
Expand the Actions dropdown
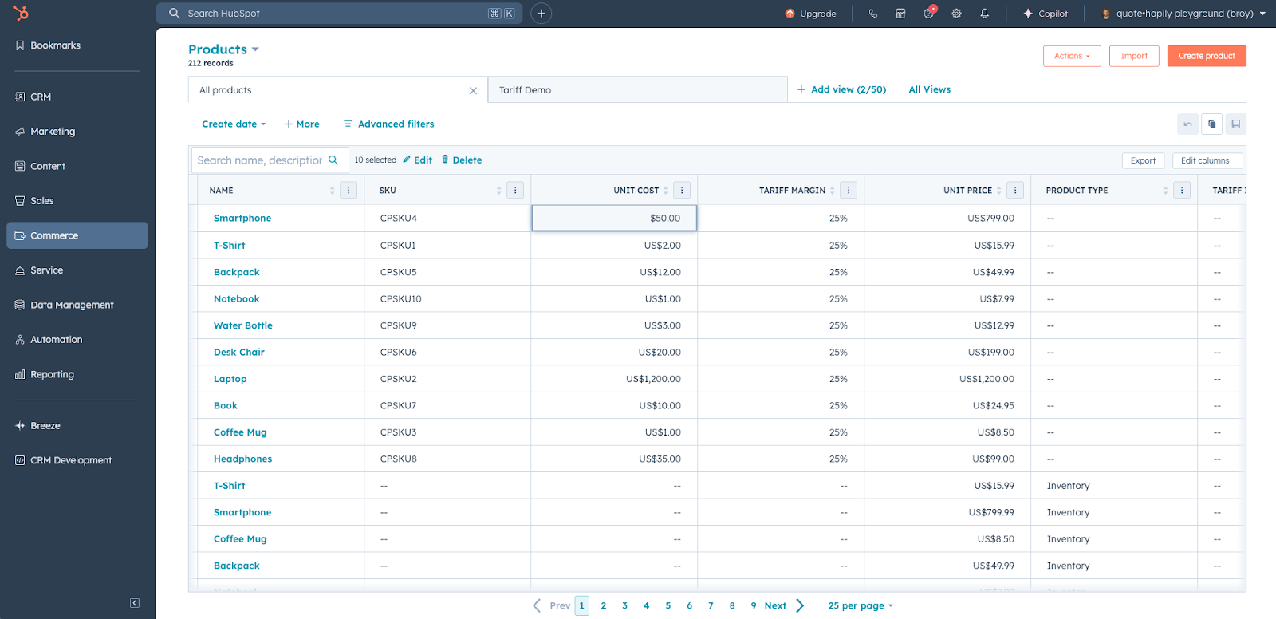pos(1071,56)
